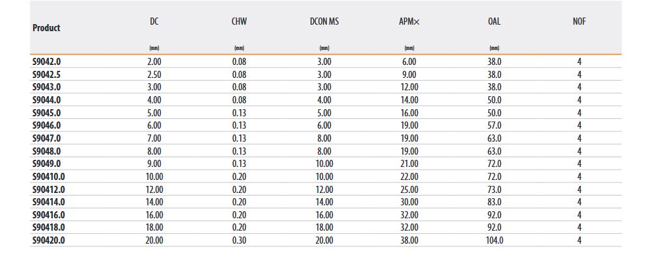Select the APMX column header
Image resolution: width=651 pixels, height=256 pixels.
point(409,21)
